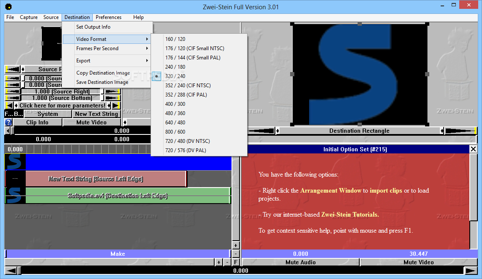Click the right arrow beside Source Right value

pyautogui.click(x=112, y=91)
